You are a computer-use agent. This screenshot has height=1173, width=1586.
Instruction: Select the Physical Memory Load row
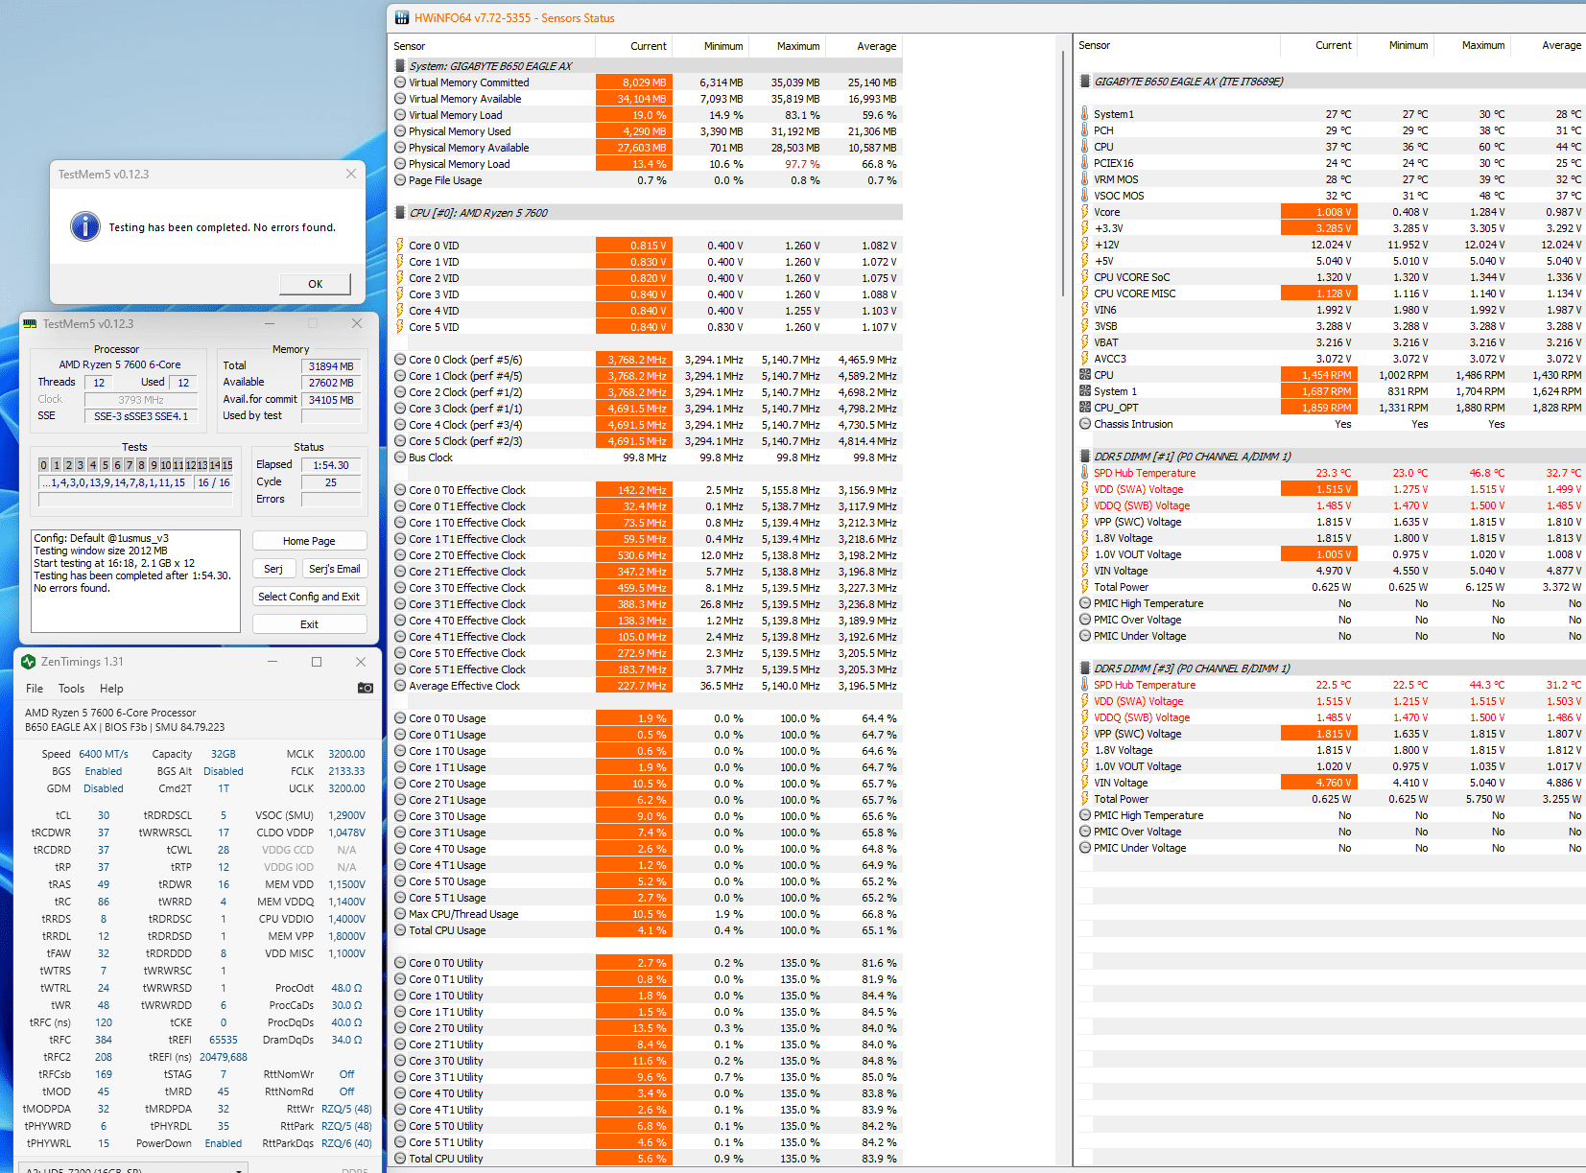[648, 164]
